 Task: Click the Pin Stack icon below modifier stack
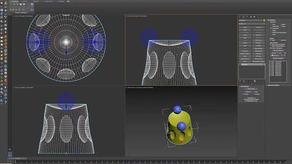point(240,81)
